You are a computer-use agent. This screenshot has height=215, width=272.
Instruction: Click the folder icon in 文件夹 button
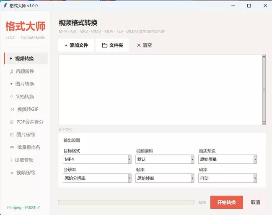(x=105, y=45)
